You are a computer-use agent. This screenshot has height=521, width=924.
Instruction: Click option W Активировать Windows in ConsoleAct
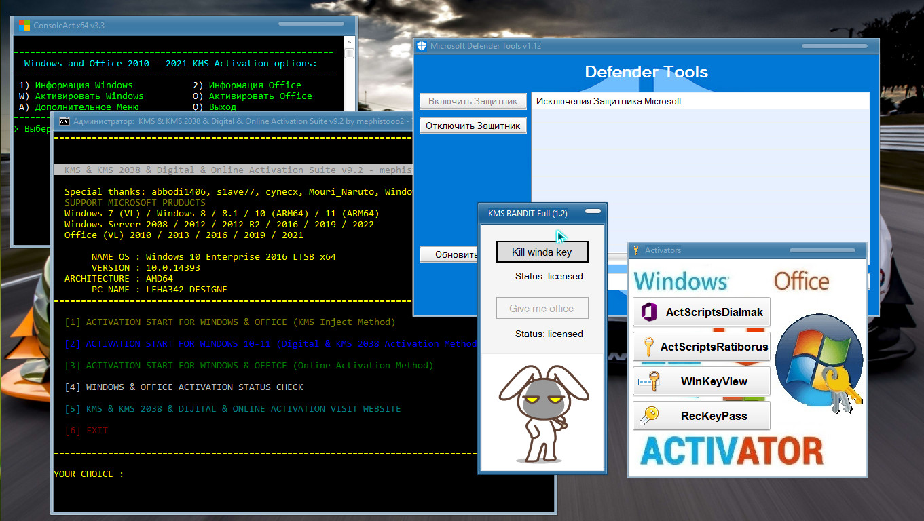(x=81, y=96)
